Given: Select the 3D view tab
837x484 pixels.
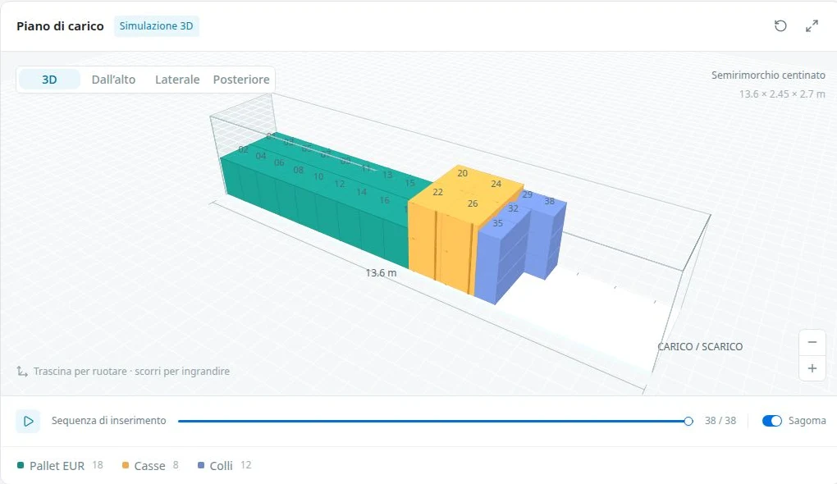Looking at the screenshot, I should pyautogui.click(x=49, y=80).
